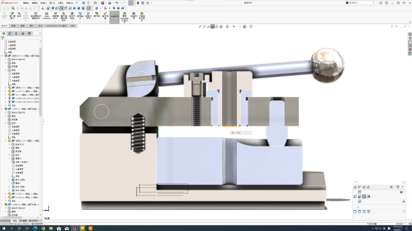Toggle Large Assembly Settings in the ribbon
The image size is (412, 231).
(142, 16)
